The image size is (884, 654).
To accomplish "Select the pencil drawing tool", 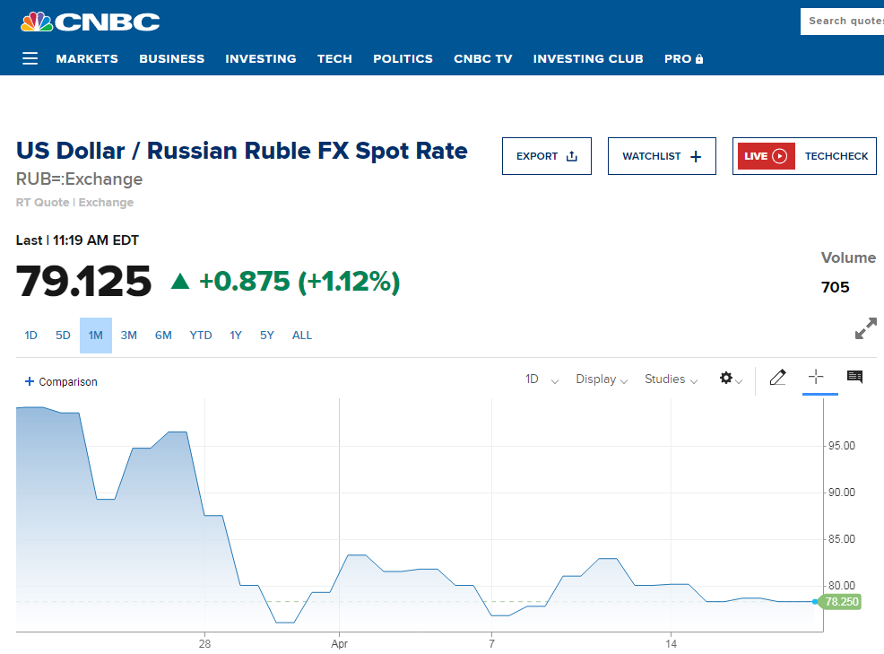I will 777,377.
